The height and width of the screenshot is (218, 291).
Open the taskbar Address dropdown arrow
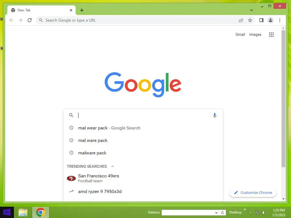[x=216, y=213]
